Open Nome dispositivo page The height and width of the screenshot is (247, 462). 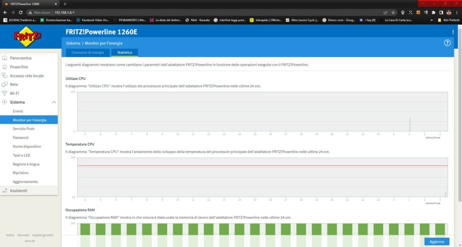27,146
